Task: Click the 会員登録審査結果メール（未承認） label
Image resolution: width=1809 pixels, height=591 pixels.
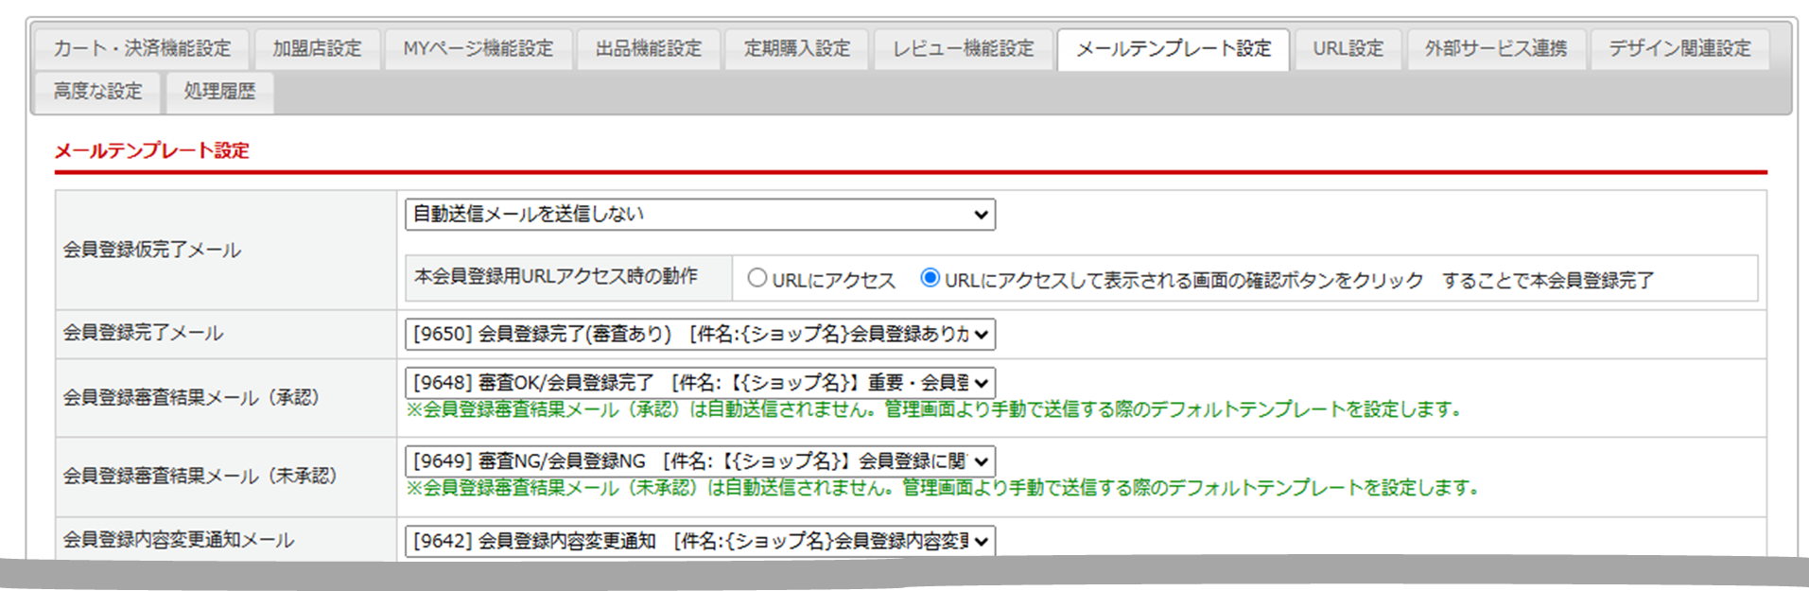Action: 200,476
